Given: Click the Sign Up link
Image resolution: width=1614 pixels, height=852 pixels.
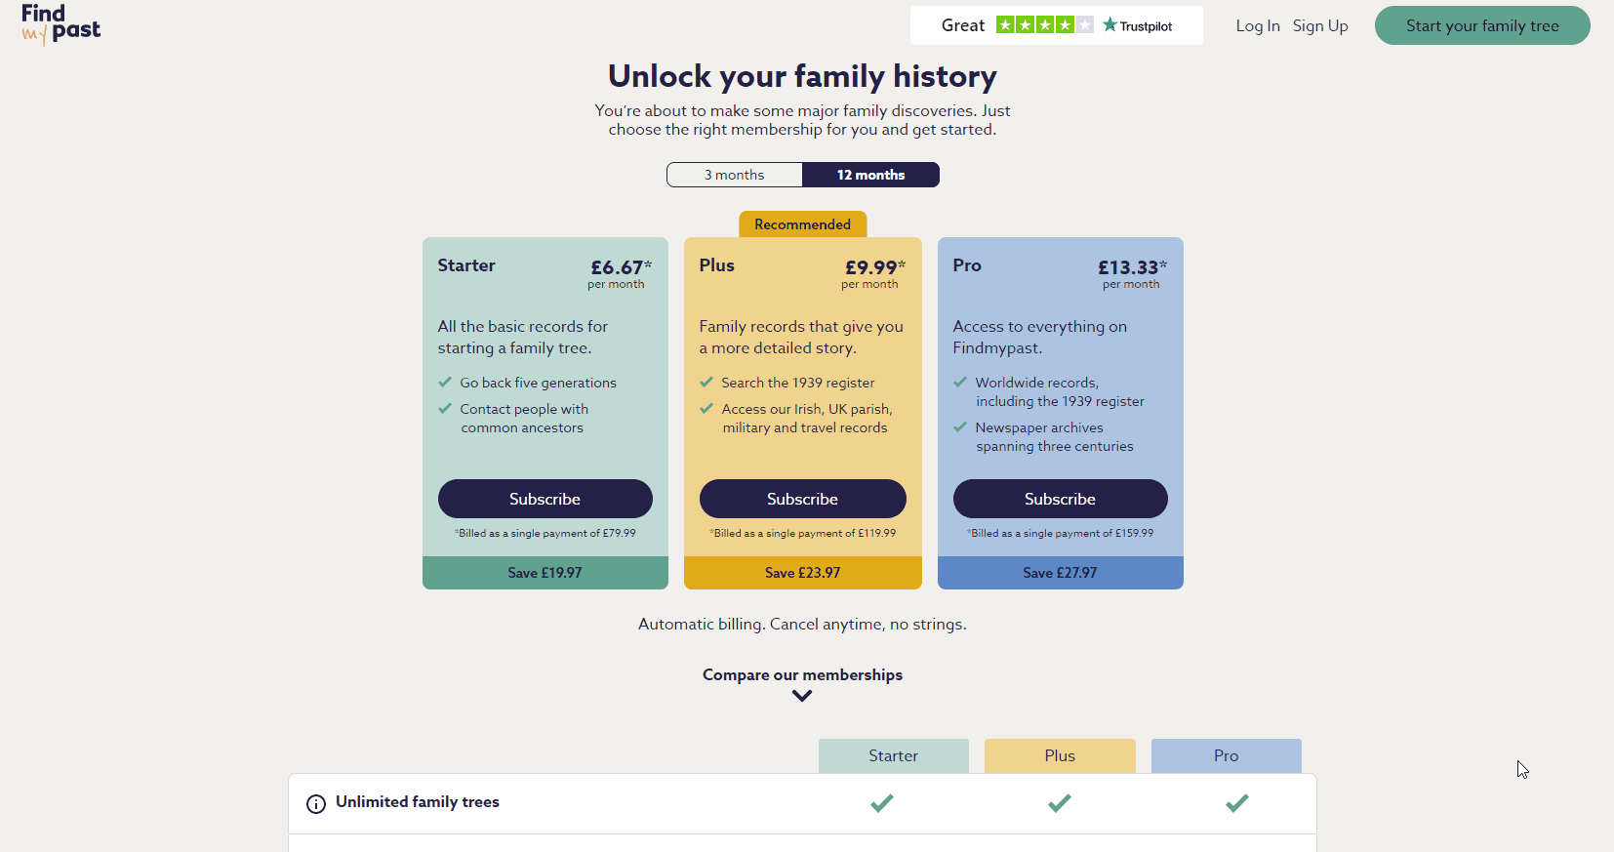Looking at the screenshot, I should click(x=1320, y=26).
